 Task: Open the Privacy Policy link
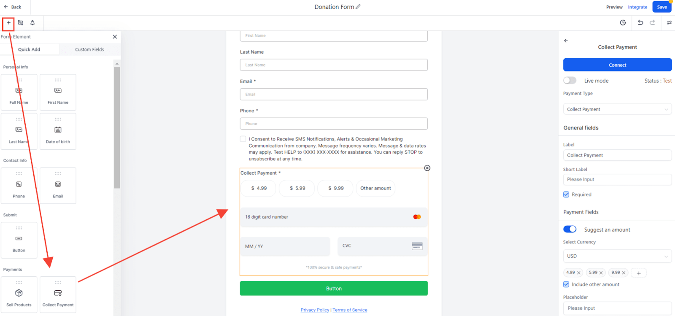click(x=315, y=310)
